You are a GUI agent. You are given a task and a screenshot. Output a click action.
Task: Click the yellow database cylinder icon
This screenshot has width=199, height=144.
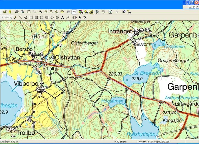click(x=10, y=12)
